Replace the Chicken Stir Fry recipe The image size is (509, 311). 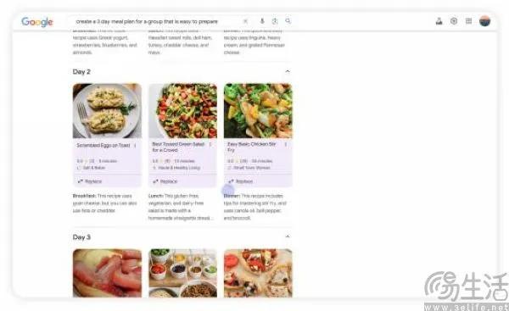tap(241, 181)
